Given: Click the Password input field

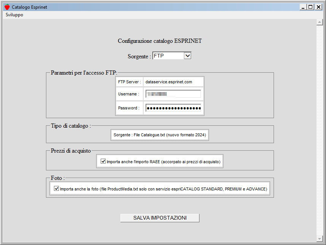Looking at the screenshot, I should pyautogui.click(x=173, y=108).
